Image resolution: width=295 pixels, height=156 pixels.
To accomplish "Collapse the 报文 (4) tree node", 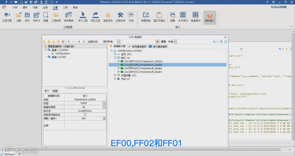I will (115, 58).
